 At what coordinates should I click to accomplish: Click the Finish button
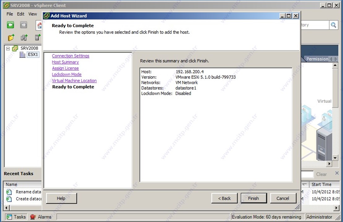(x=254, y=198)
